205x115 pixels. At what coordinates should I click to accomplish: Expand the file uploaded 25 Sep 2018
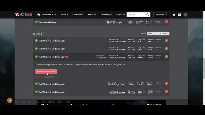point(167,92)
